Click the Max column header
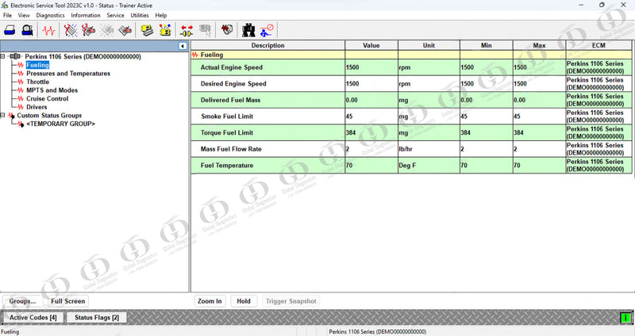Viewport: 635px width, 336px height. 539,45
